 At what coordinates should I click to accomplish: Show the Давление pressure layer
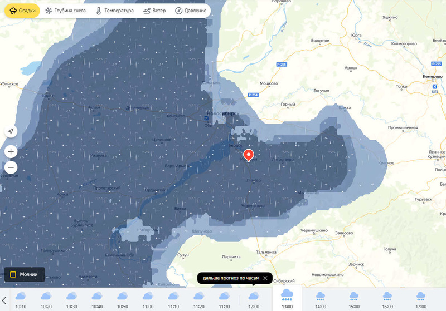coord(190,11)
